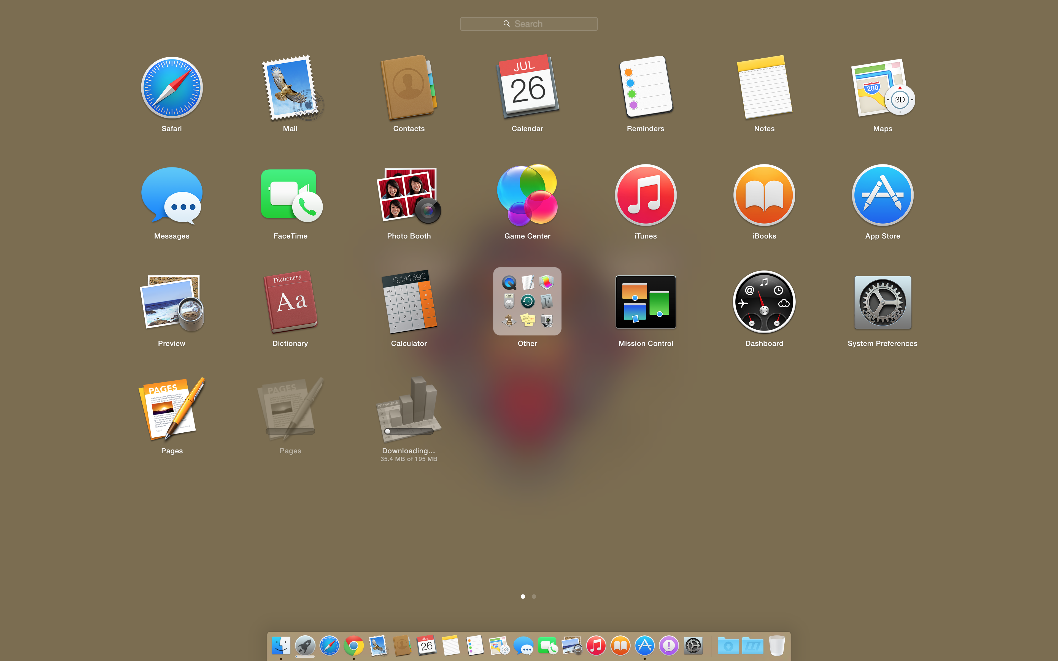Screen dimensions: 1058x661
Task: Open Photo Booth
Action: pyautogui.click(x=409, y=196)
